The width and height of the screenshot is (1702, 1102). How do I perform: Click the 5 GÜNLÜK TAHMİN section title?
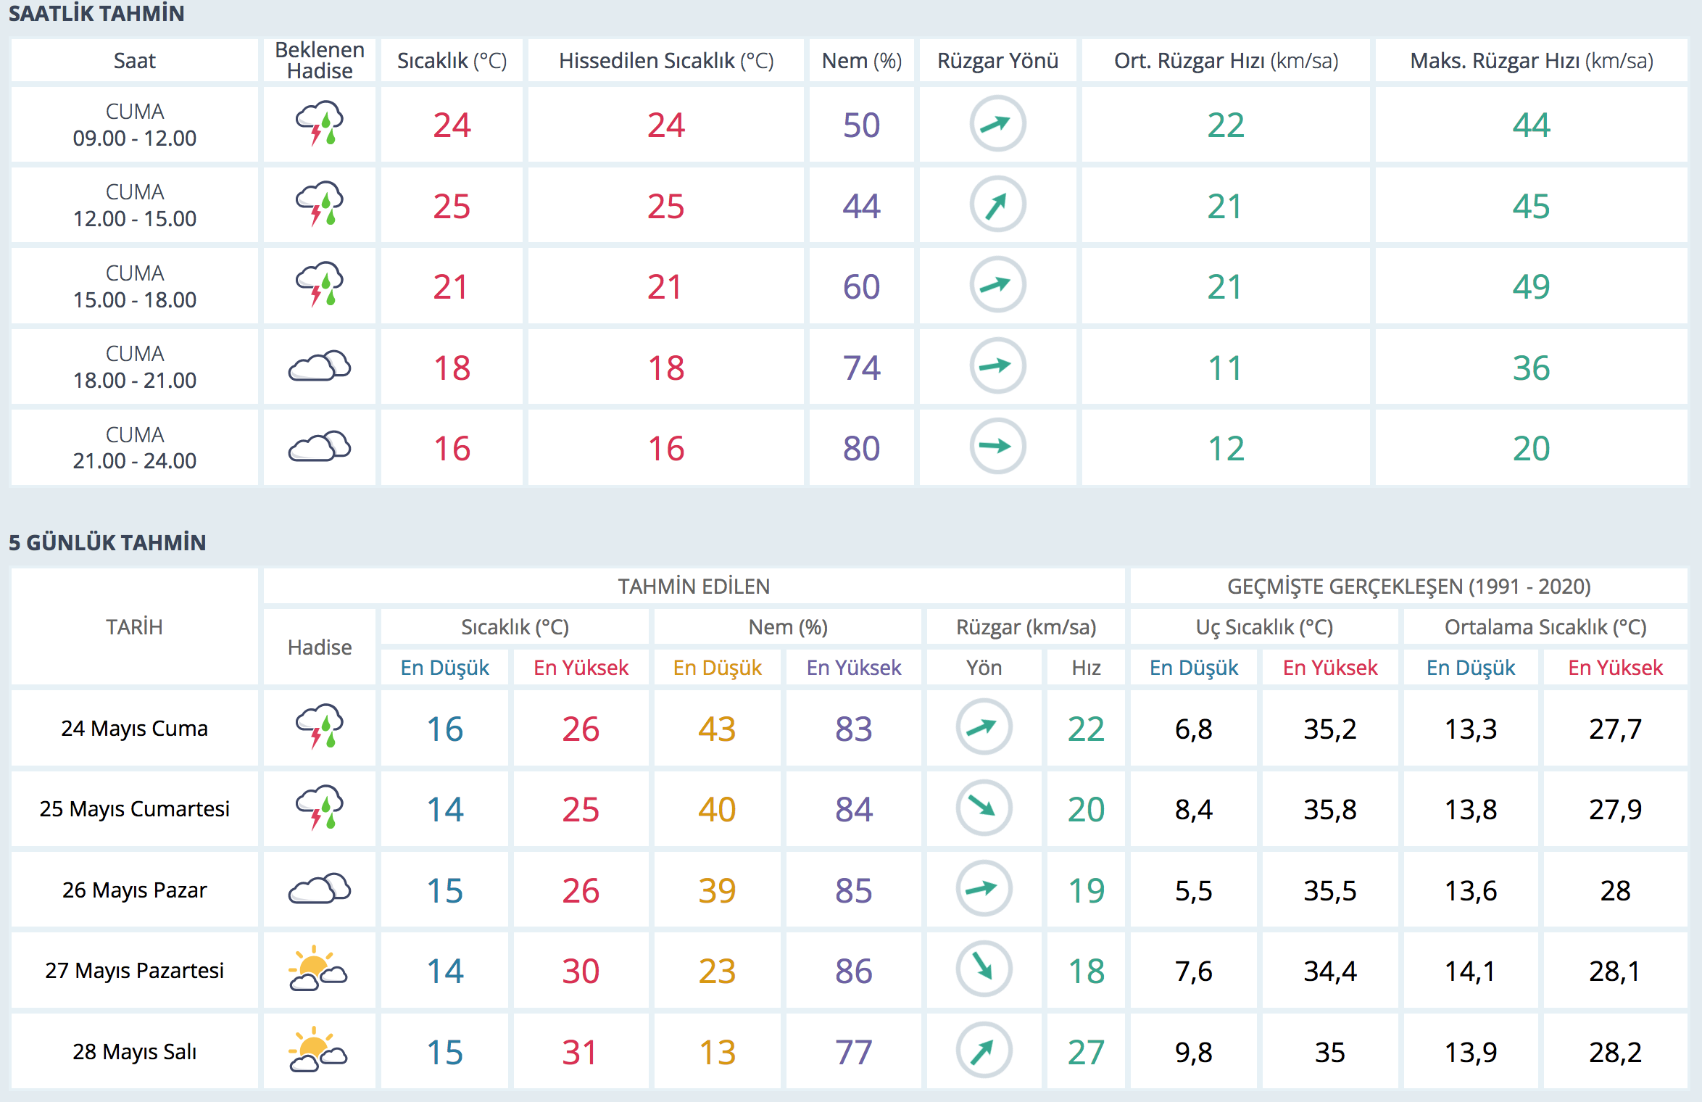[107, 542]
